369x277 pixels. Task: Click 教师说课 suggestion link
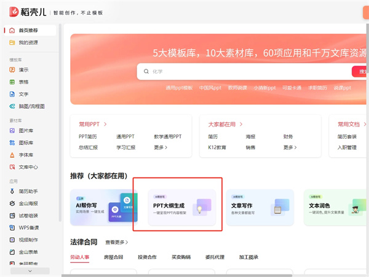[x=237, y=88]
